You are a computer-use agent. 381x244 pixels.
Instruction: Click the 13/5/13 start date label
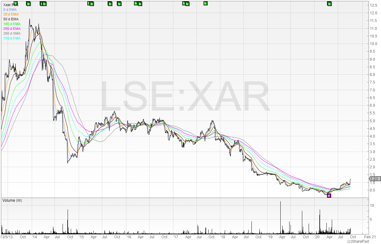(x=6, y=237)
